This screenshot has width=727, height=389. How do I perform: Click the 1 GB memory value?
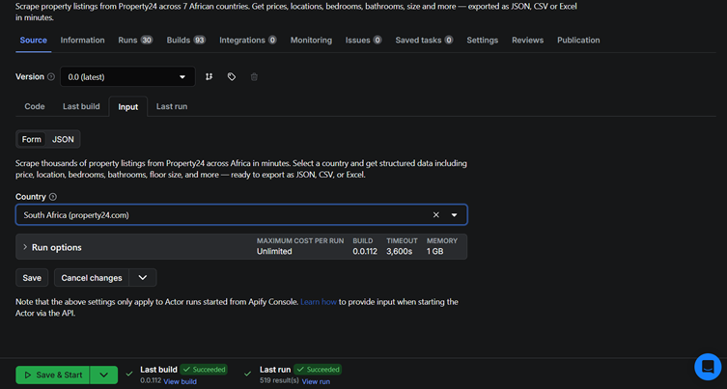click(434, 251)
